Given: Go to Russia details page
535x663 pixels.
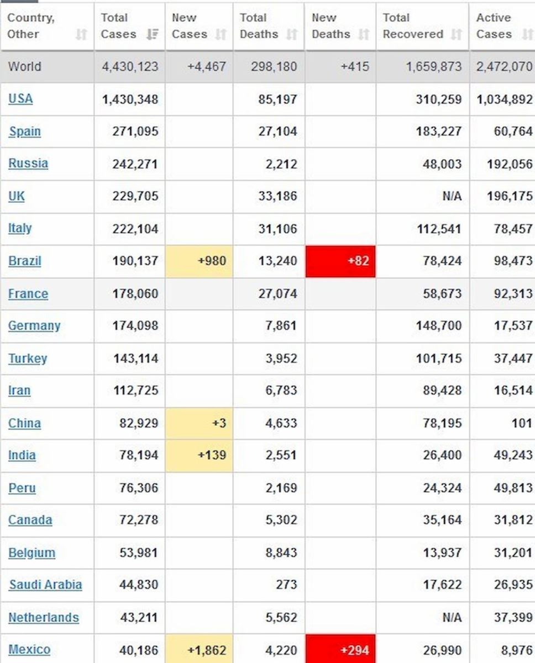Looking at the screenshot, I should (x=28, y=164).
